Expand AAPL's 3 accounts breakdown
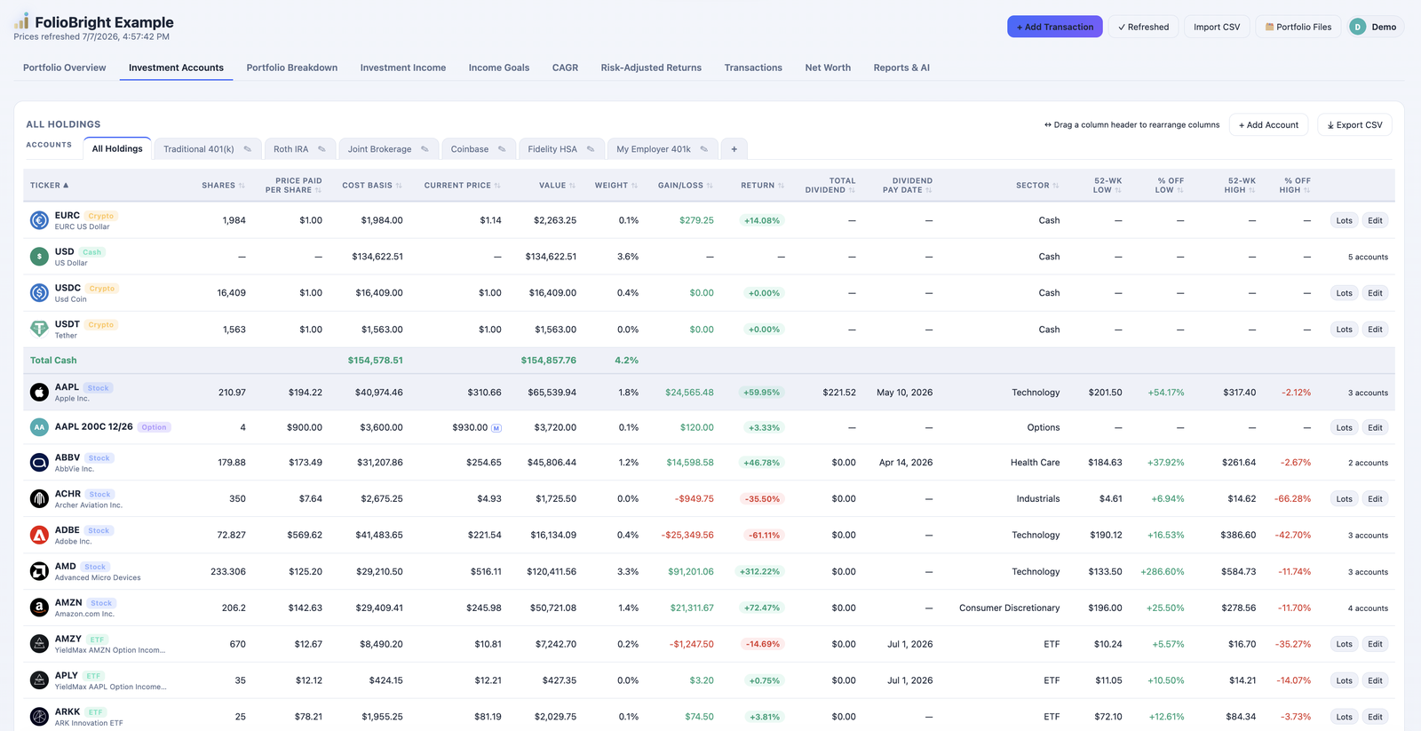Screen dimensions: 1421x731 (x=1368, y=393)
